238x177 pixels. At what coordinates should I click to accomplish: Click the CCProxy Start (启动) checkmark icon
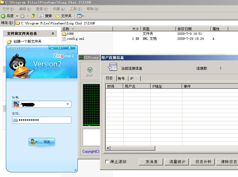[x=90, y=70]
